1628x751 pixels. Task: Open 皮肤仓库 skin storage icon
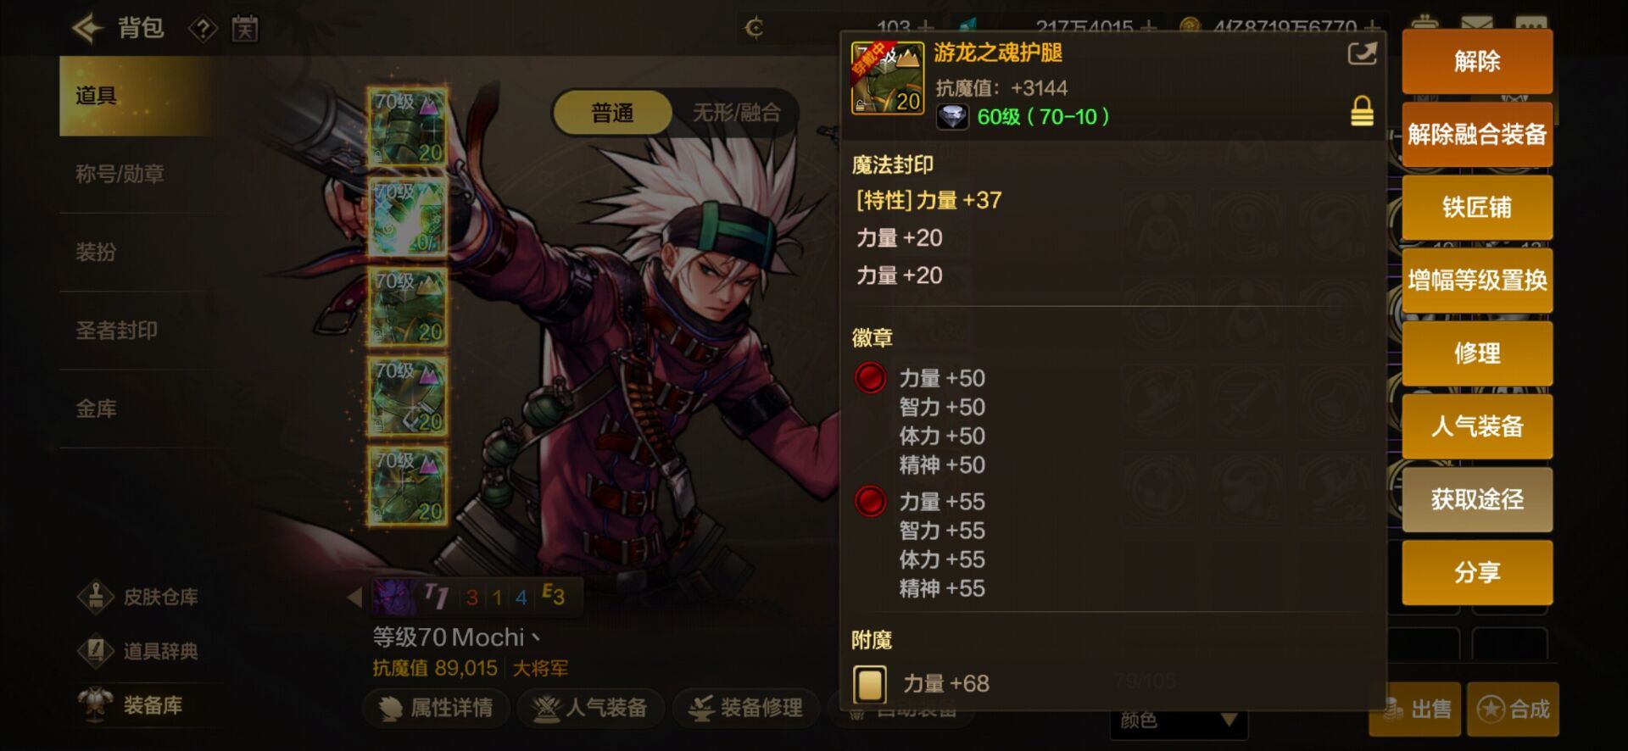click(96, 597)
